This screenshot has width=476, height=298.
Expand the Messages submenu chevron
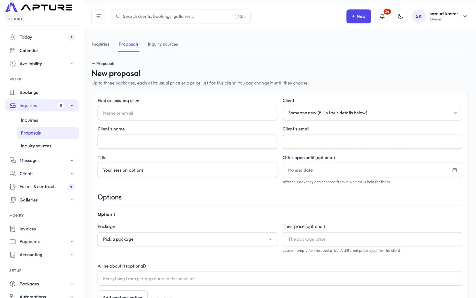click(x=72, y=160)
